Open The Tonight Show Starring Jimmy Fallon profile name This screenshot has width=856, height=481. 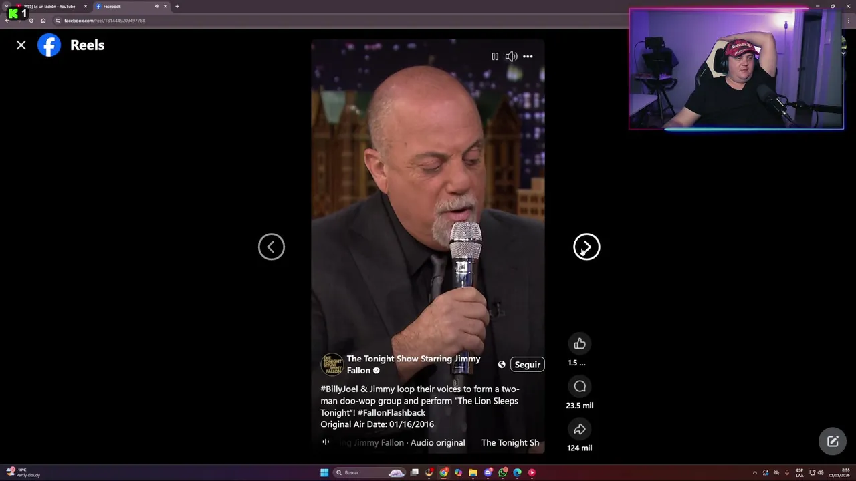click(413, 364)
